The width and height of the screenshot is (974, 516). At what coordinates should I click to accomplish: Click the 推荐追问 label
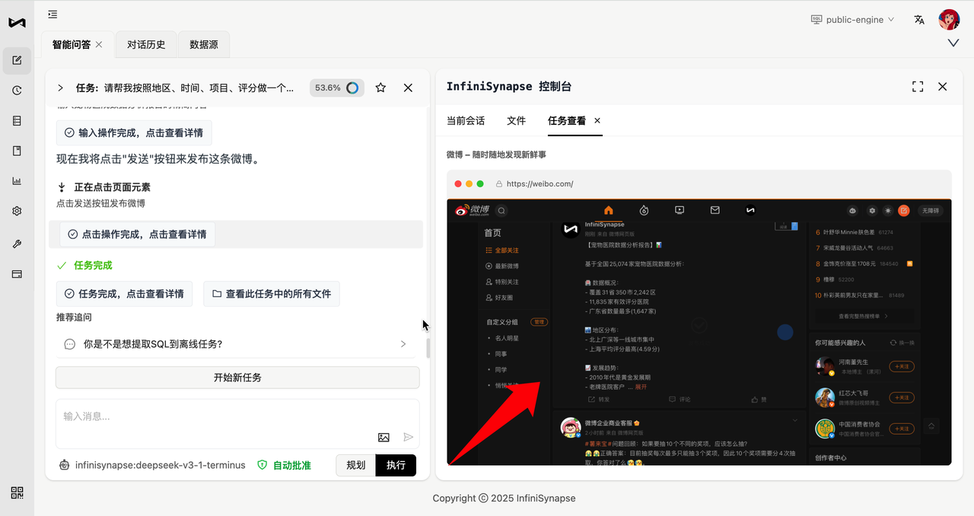pyautogui.click(x=74, y=317)
